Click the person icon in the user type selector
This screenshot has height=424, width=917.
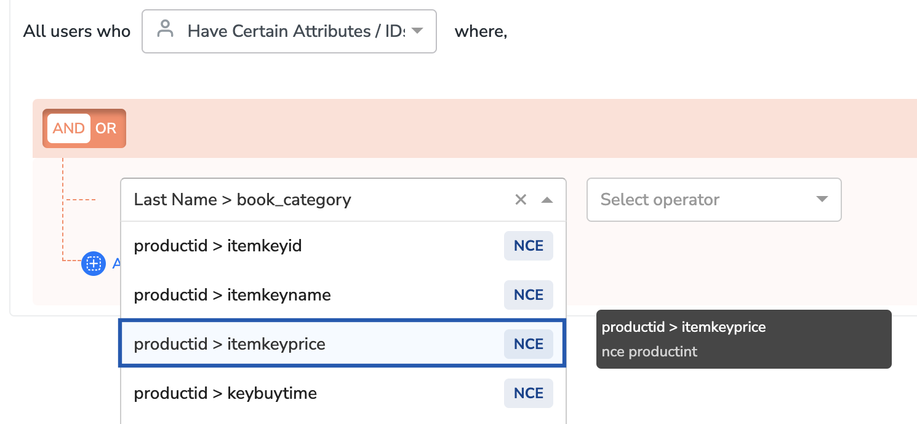[165, 29]
